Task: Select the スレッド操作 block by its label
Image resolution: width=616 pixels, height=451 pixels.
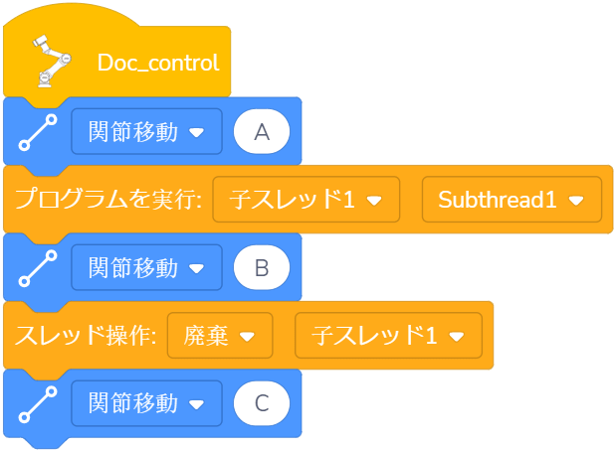Action: (86, 336)
